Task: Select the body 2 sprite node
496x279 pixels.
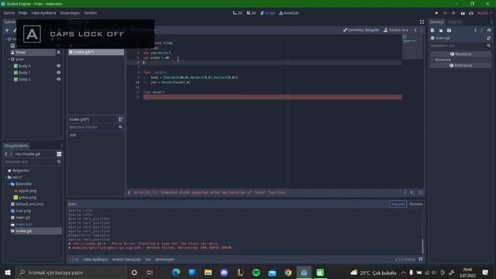Action: pyautogui.click(x=24, y=79)
